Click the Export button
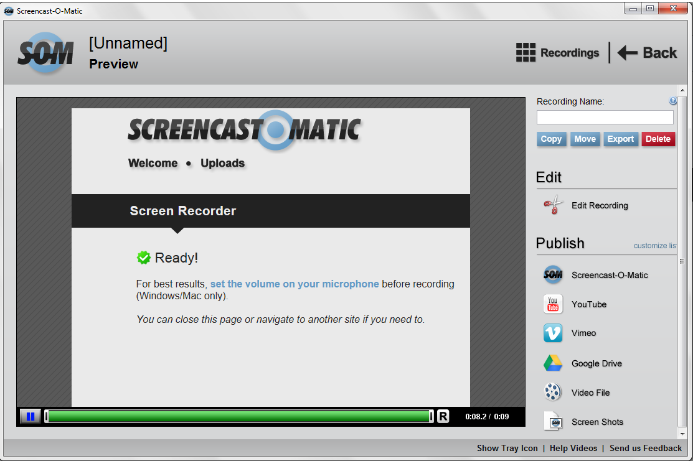The width and height of the screenshot is (693, 461). [x=621, y=139]
